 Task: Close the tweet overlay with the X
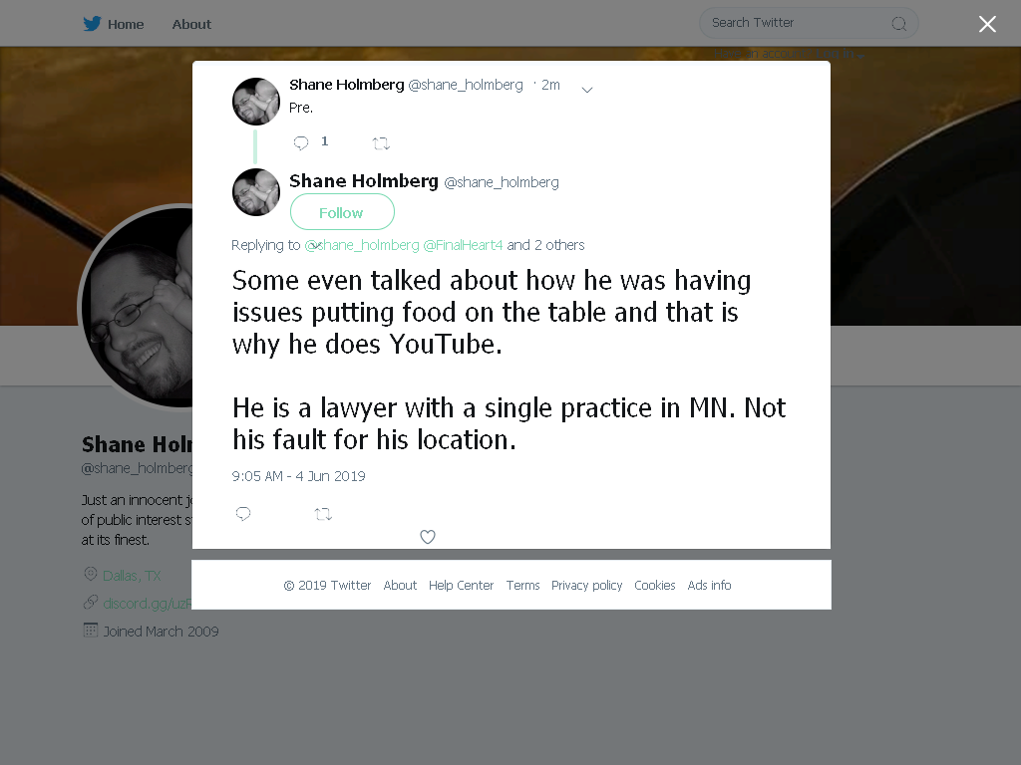tap(987, 24)
